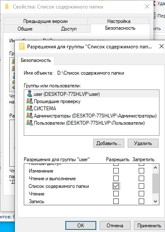
Task: Click folder icon in Свойства window title
Action: pyautogui.click(x=7, y=7)
